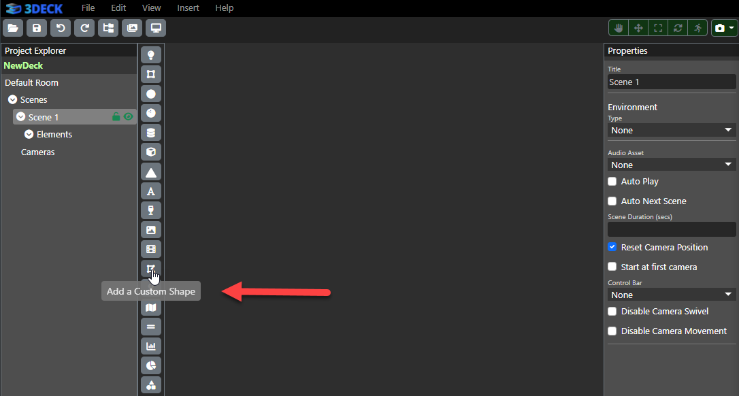Viewport: 739px width, 396px height.
Task: Click the save floppy disk icon
Action: pos(37,28)
